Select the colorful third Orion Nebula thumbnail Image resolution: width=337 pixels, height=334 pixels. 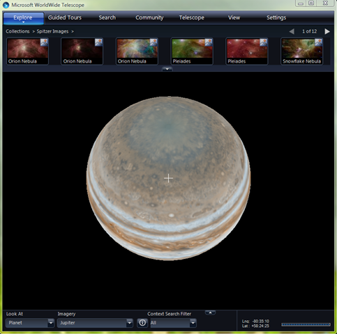coord(137,51)
